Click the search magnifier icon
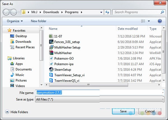The height and width of the screenshot is (120, 168). (x=162, y=12)
